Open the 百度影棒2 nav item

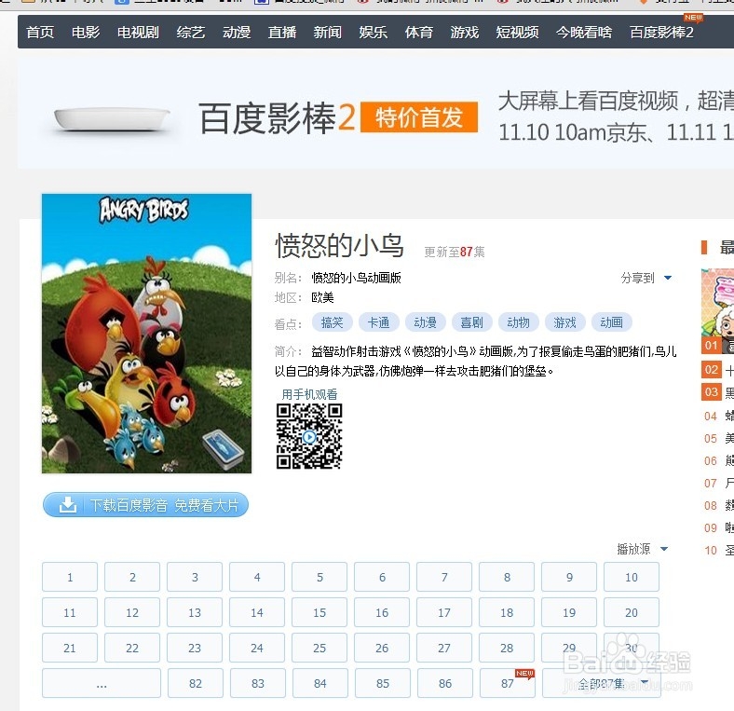coord(661,33)
